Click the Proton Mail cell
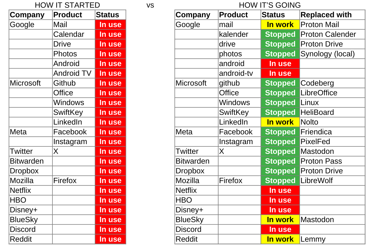Image resolution: width=372 pixels, height=249 pixels. 320,24
